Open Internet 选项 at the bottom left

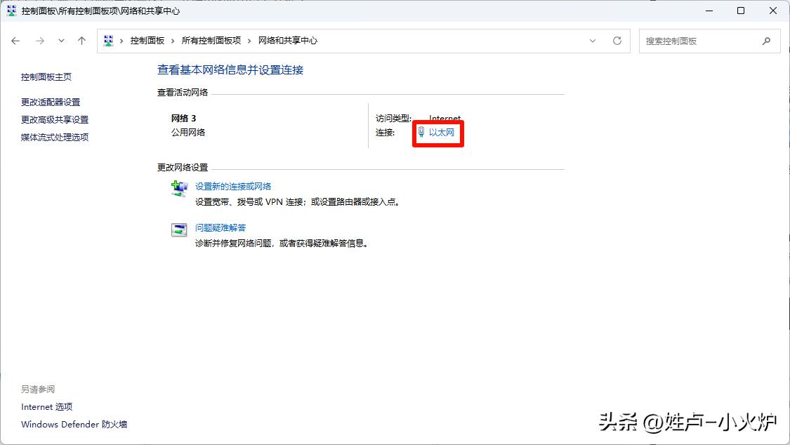(x=47, y=406)
